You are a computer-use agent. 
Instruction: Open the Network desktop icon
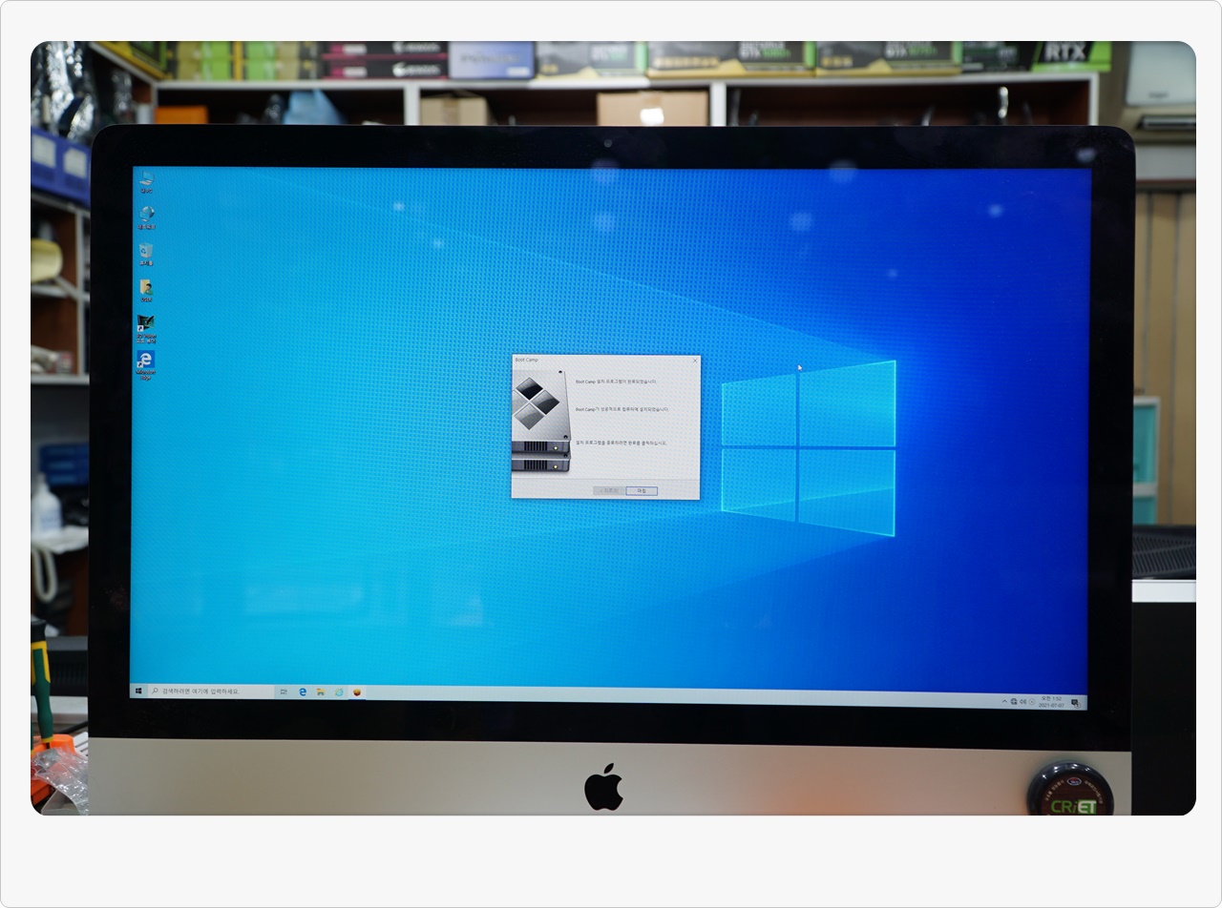tap(146, 217)
